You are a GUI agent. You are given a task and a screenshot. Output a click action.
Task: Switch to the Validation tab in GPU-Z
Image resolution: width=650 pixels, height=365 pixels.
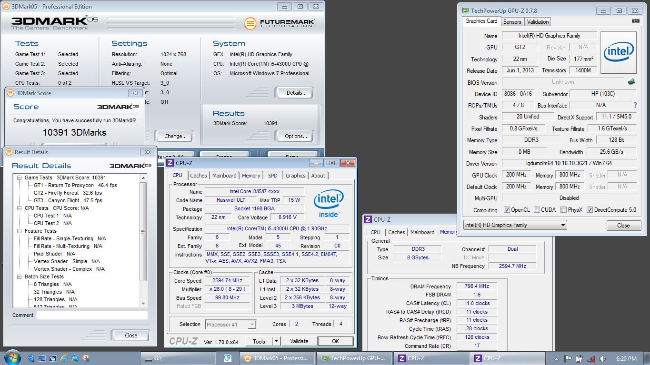(x=538, y=22)
